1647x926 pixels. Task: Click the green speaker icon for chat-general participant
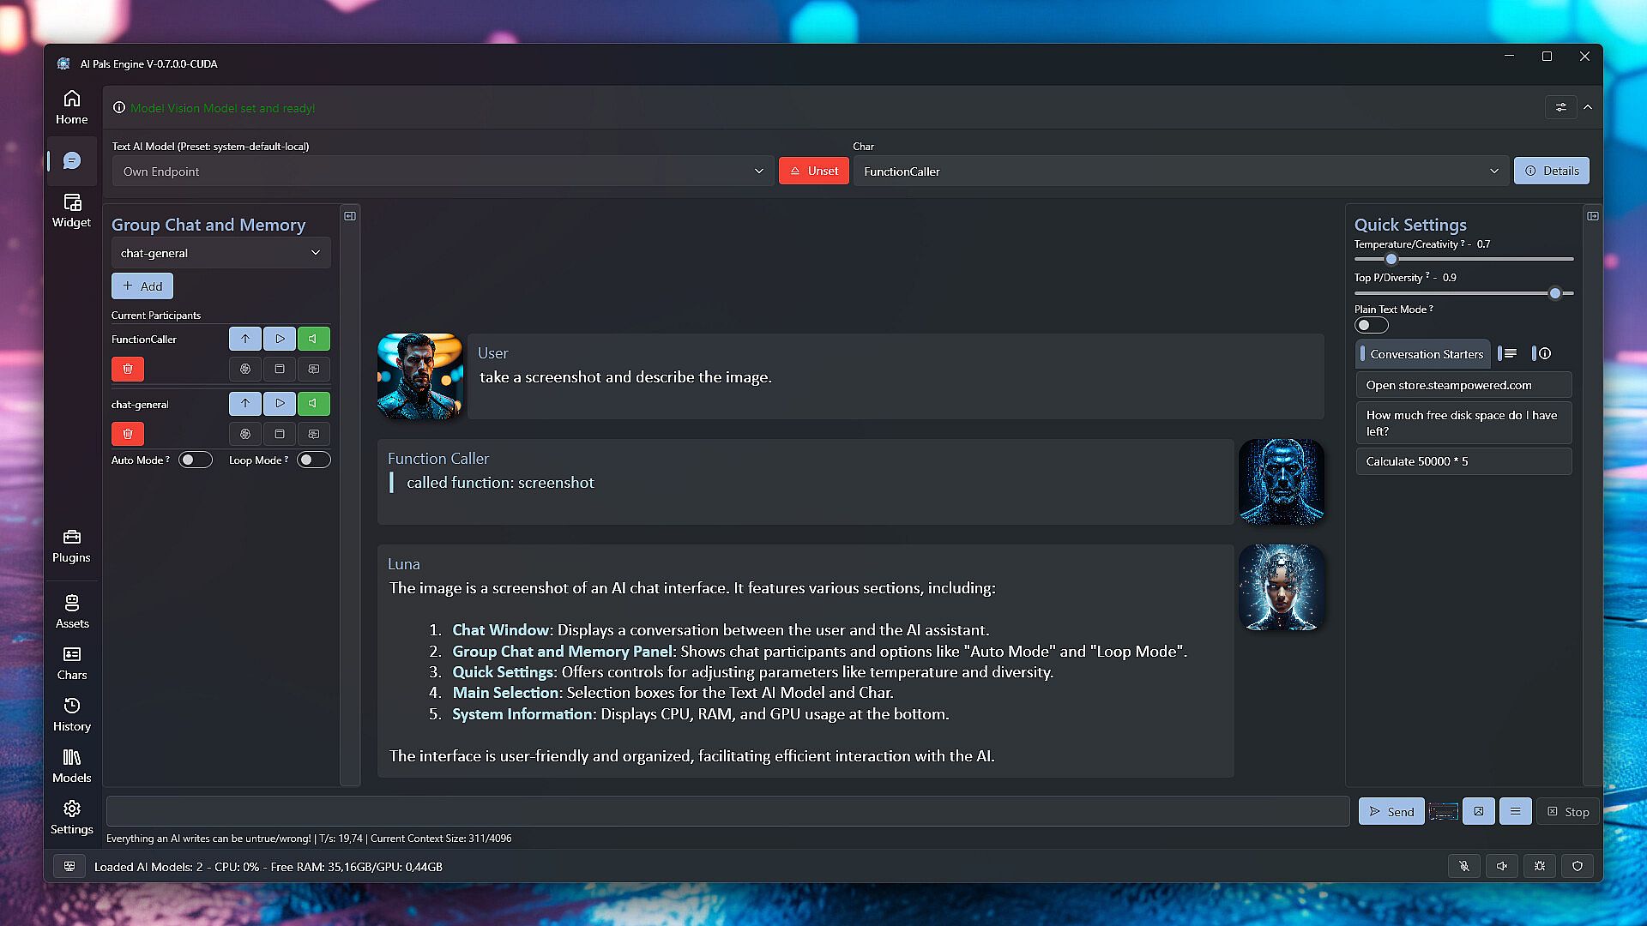point(313,404)
